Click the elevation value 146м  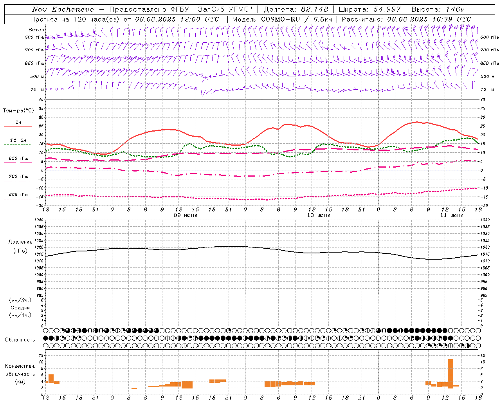[455, 9]
